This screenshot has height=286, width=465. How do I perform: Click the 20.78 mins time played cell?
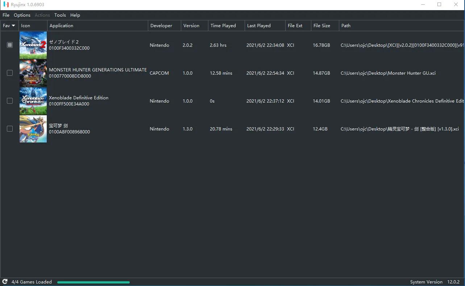(x=221, y=129)
